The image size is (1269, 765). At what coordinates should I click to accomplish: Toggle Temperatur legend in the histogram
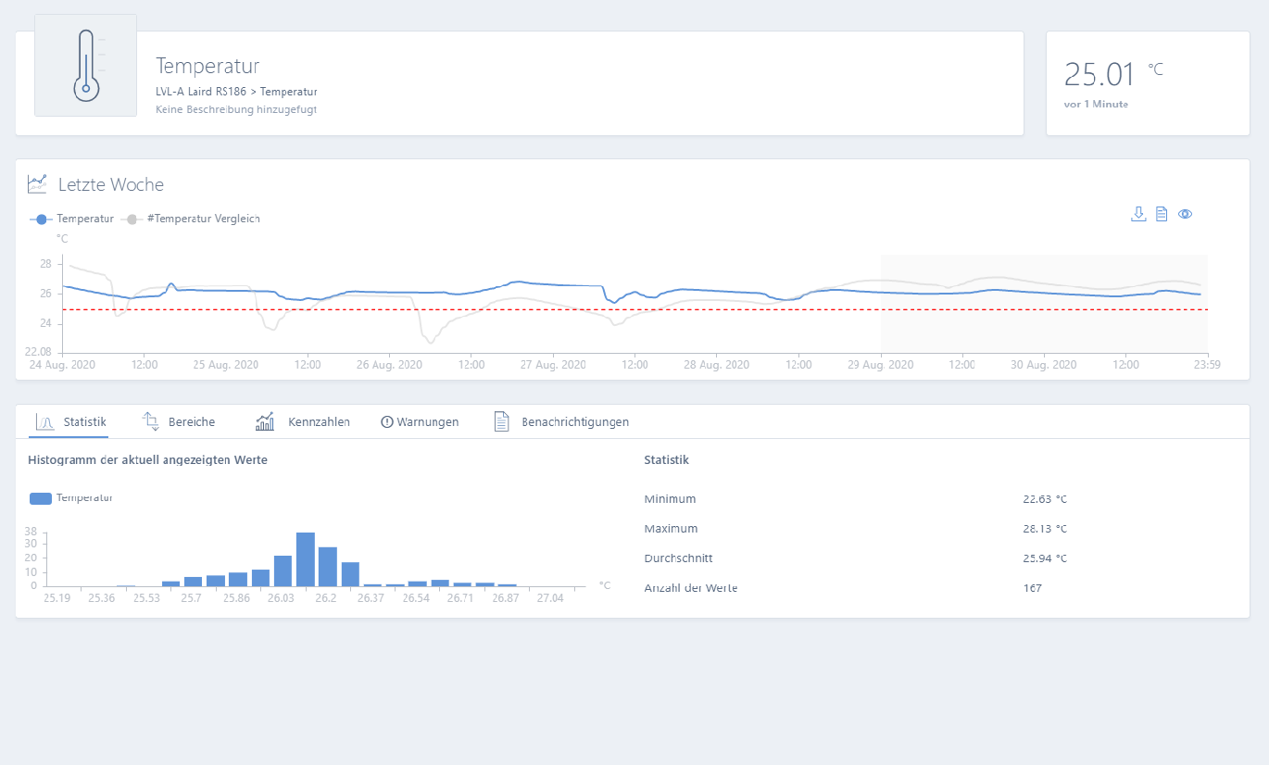(x=70, y=498)
